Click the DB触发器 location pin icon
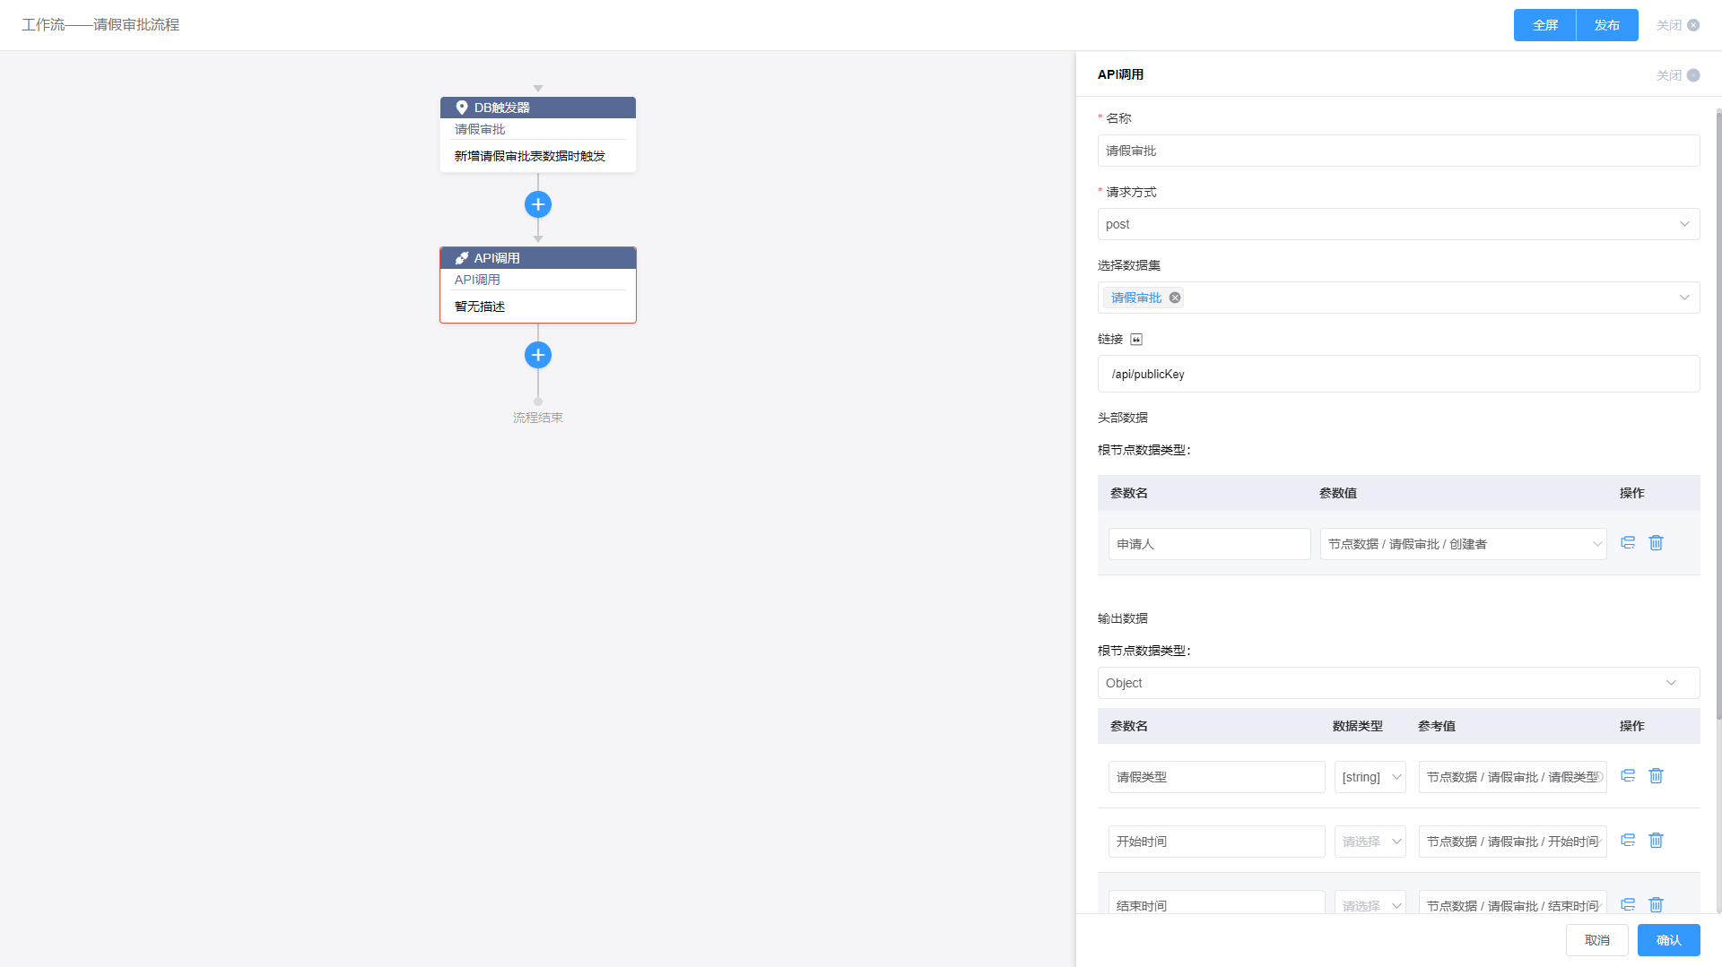Screen dimensions: 1722x967 pos(462,108)
